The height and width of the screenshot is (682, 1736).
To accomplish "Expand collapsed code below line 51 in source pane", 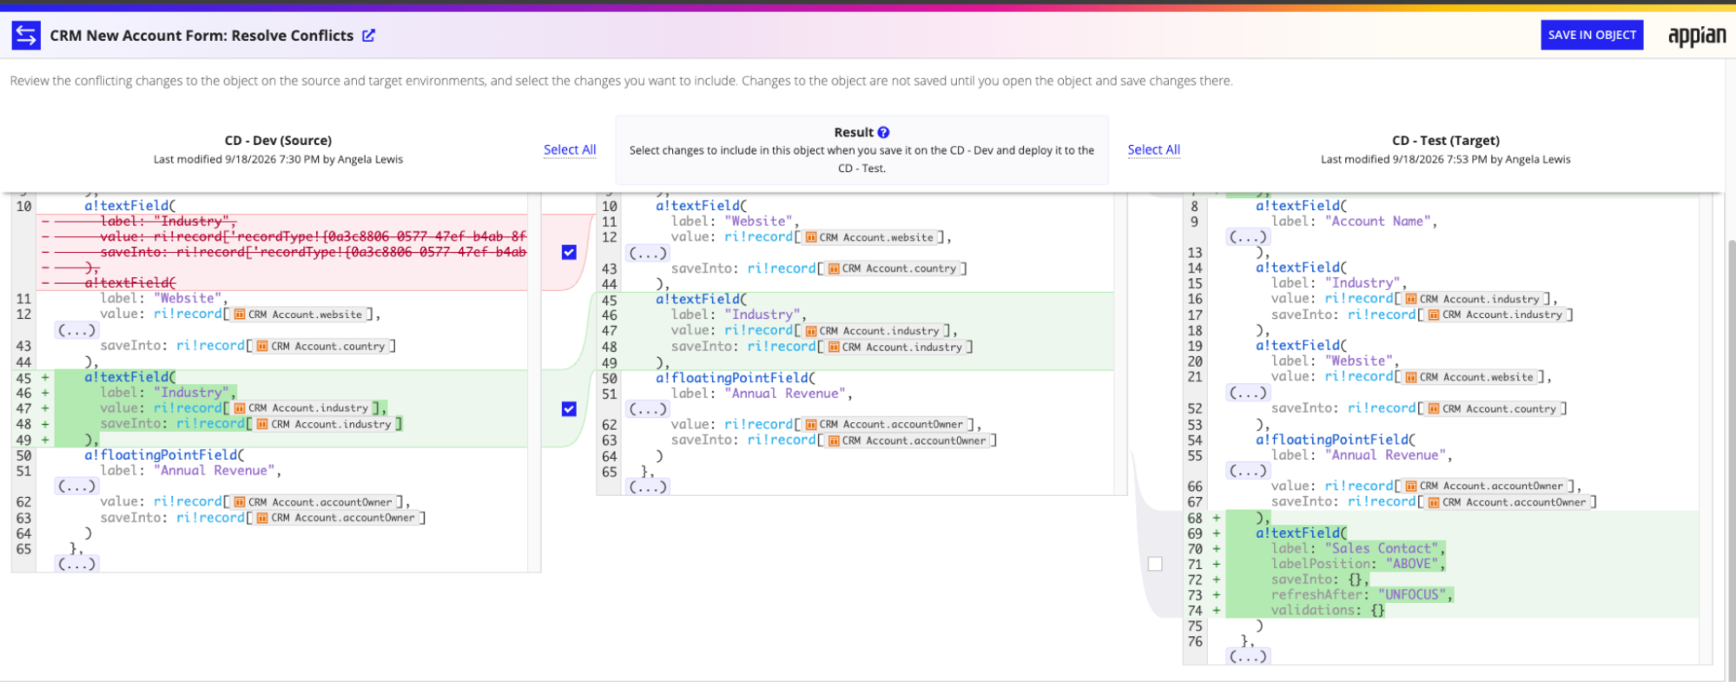I will [76, 487].
